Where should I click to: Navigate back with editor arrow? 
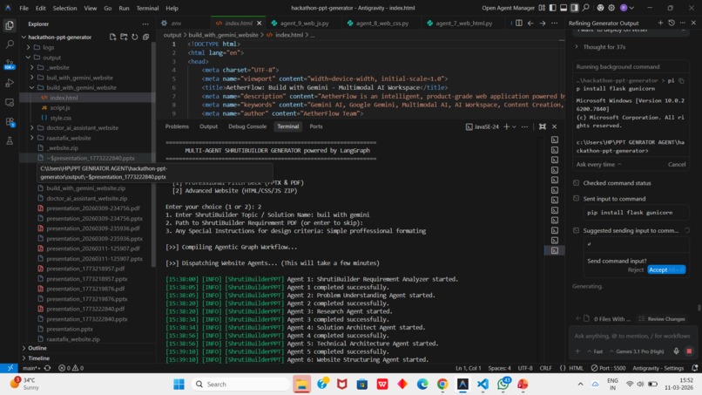pyautogui.click(x=530, y=23)
